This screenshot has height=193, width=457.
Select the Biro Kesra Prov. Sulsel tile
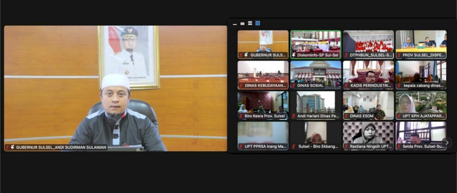pos(263,103)
